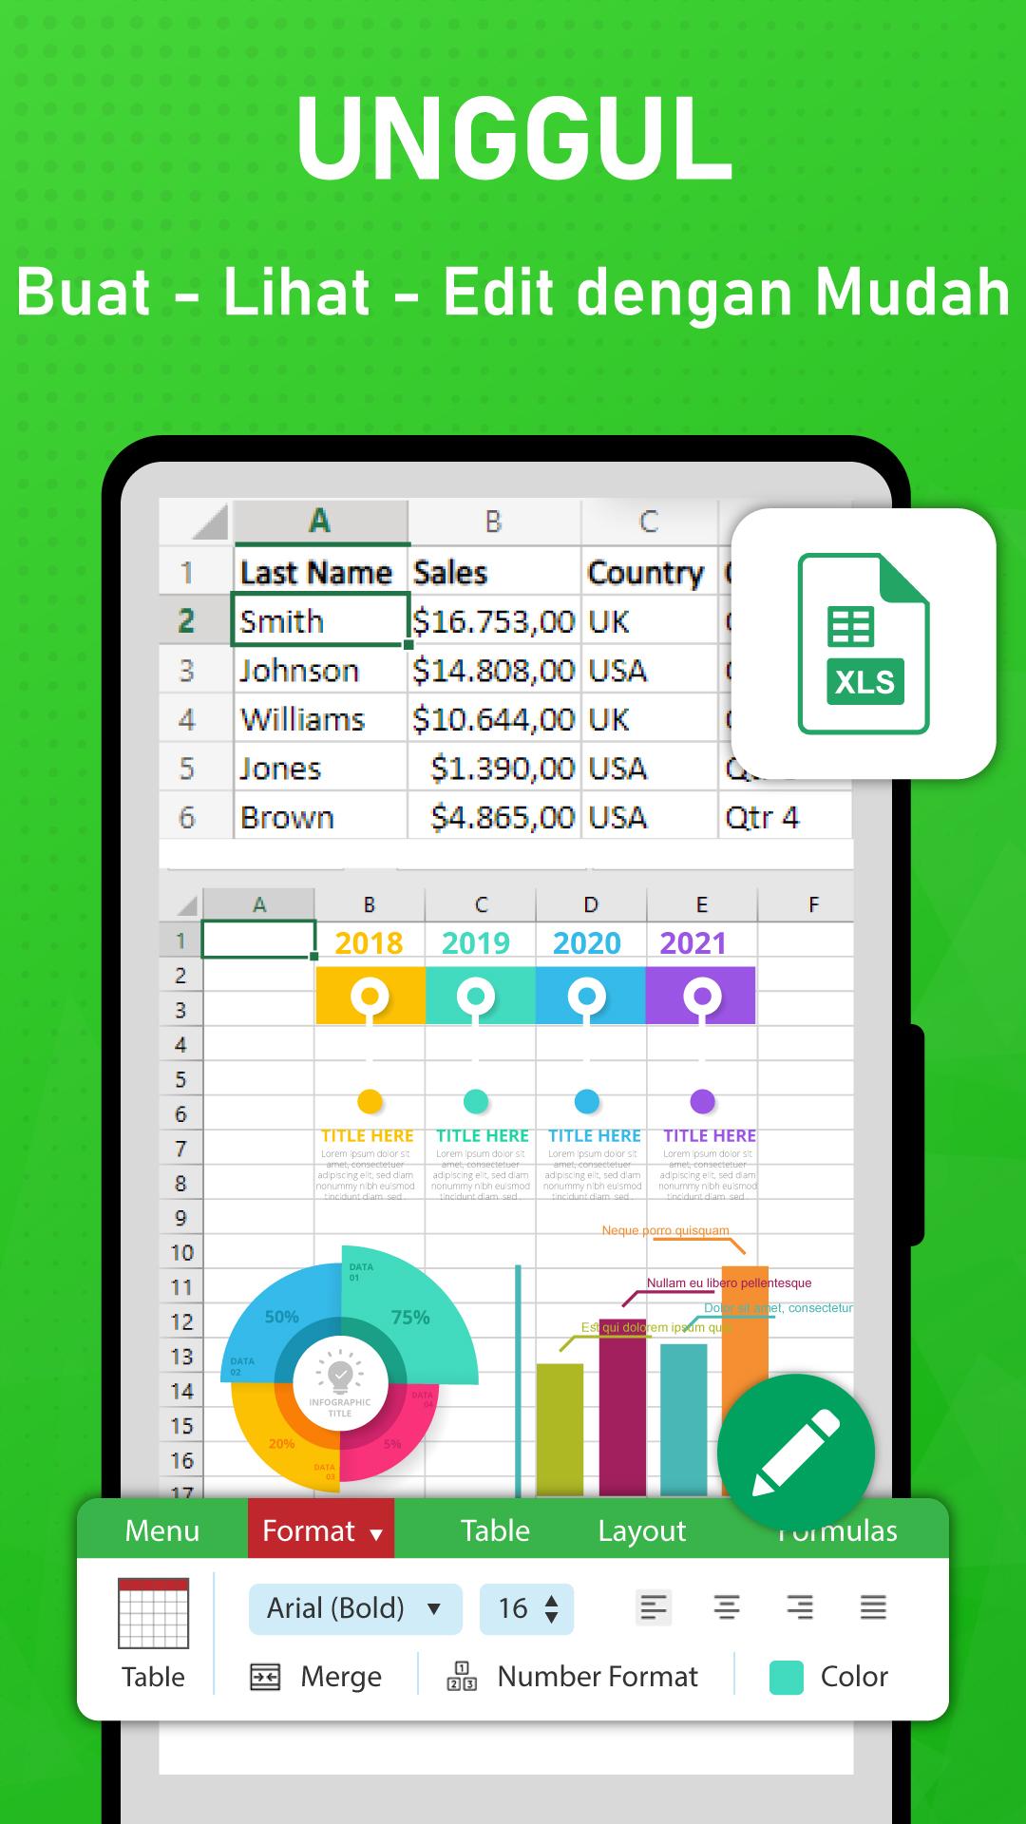
Task: Click the Number Format label
Action: (x=598, y=1677)
